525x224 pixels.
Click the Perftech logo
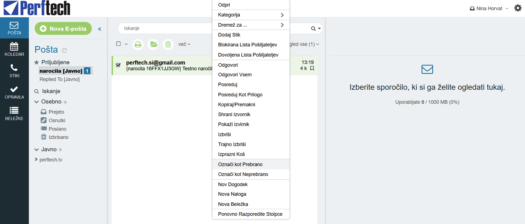click(x=37, y=8)
